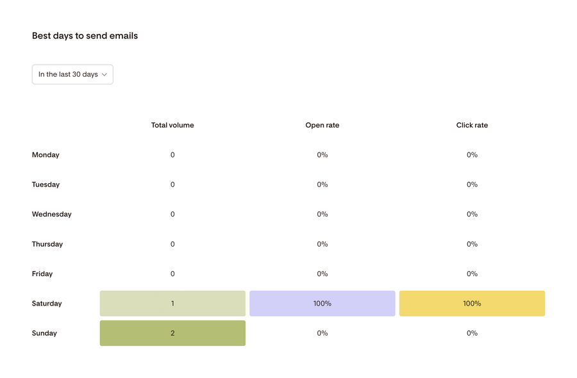This screenshot has width=577, height=378.
Task: Click Monday's zero total volume value
Action: coord(172,154)
